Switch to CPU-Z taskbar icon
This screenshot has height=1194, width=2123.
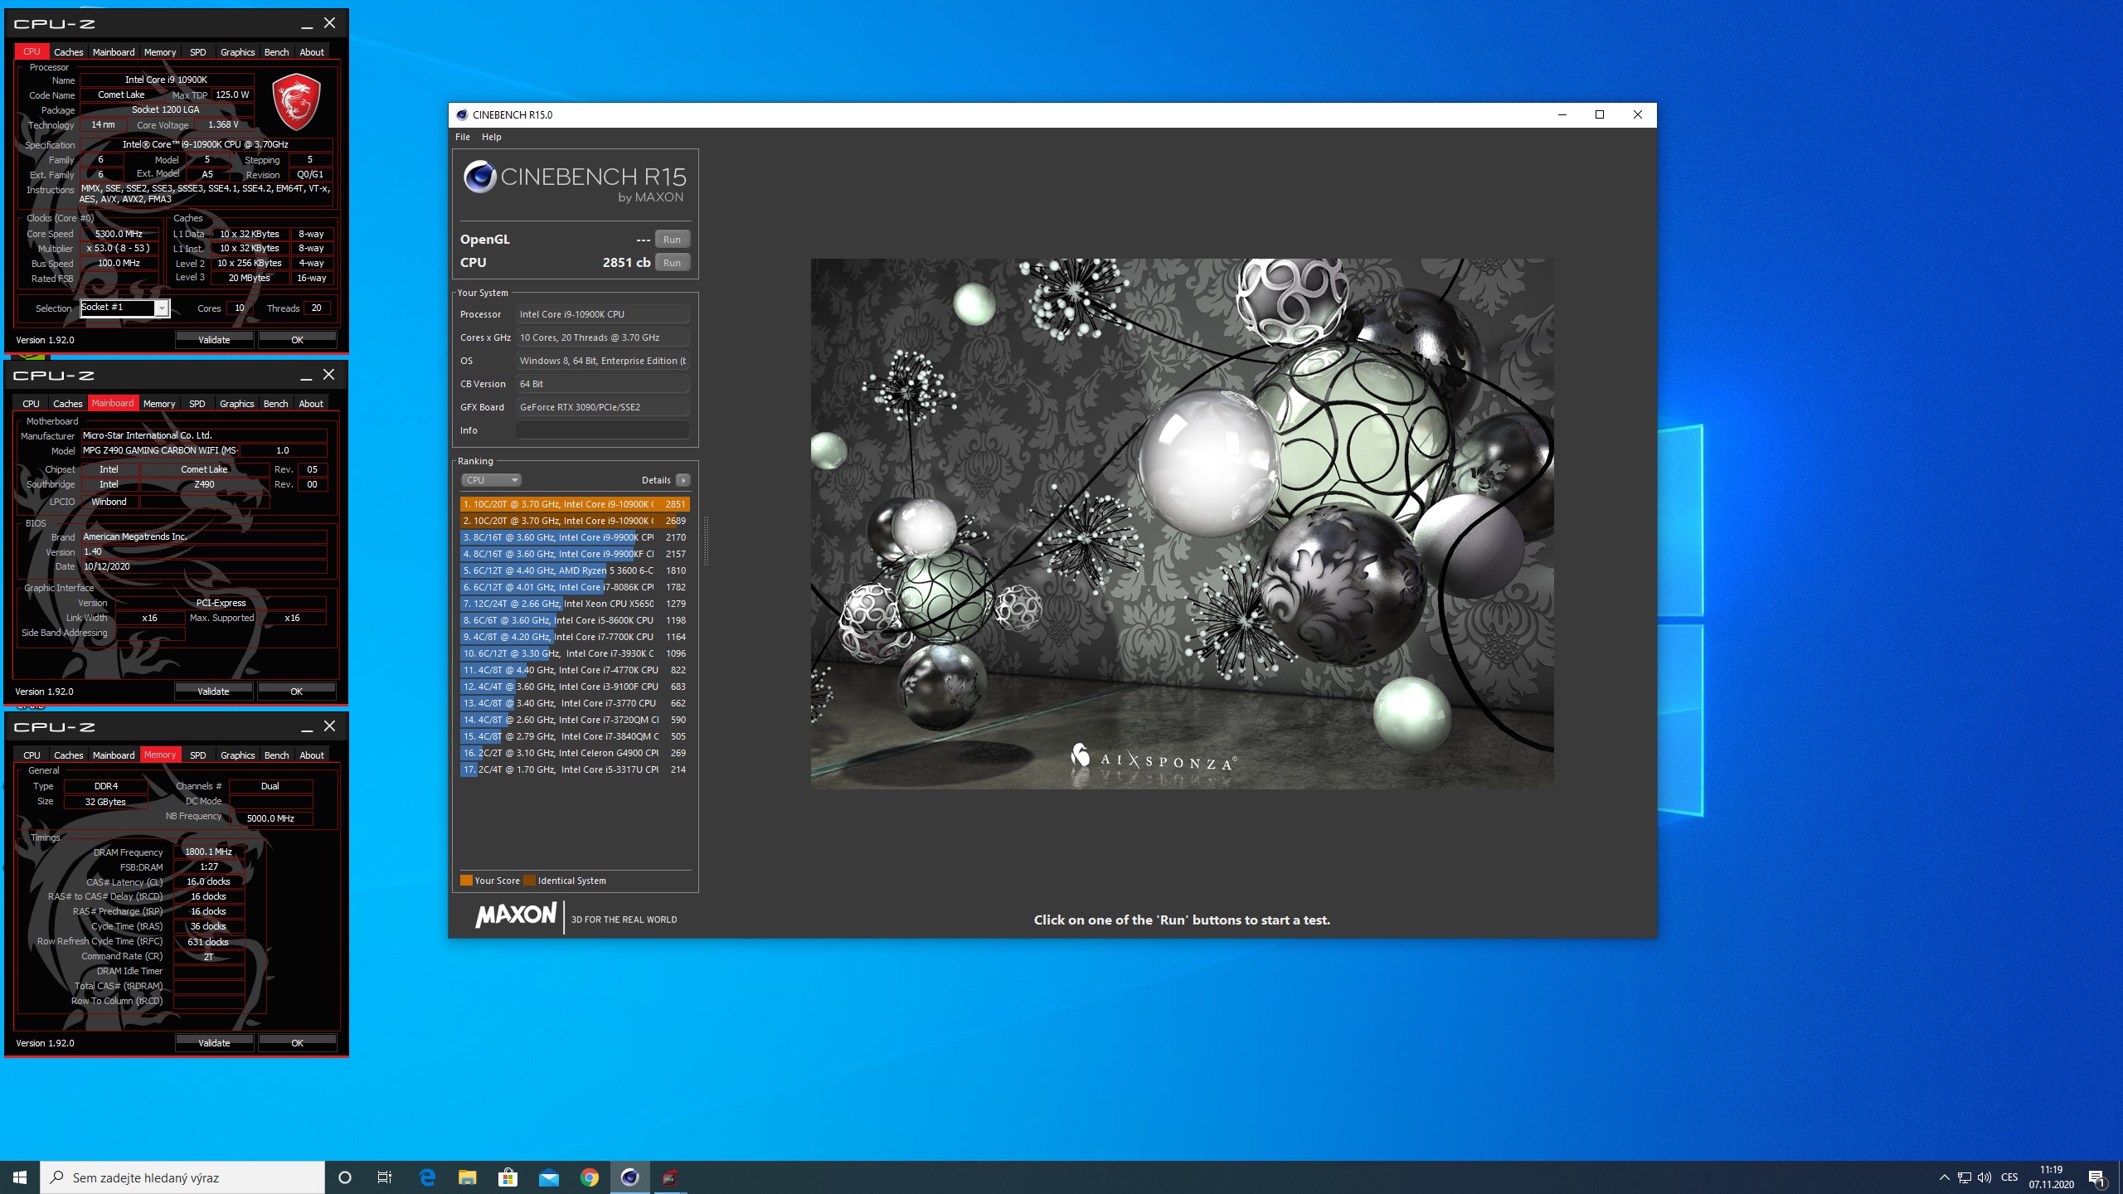(670, 1177)
